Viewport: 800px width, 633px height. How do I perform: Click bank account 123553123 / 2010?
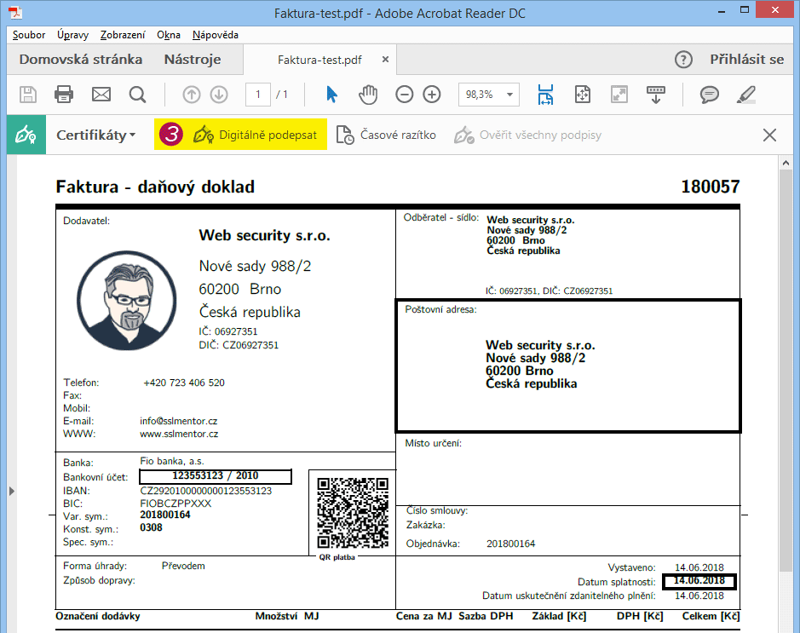pos(216,476)
